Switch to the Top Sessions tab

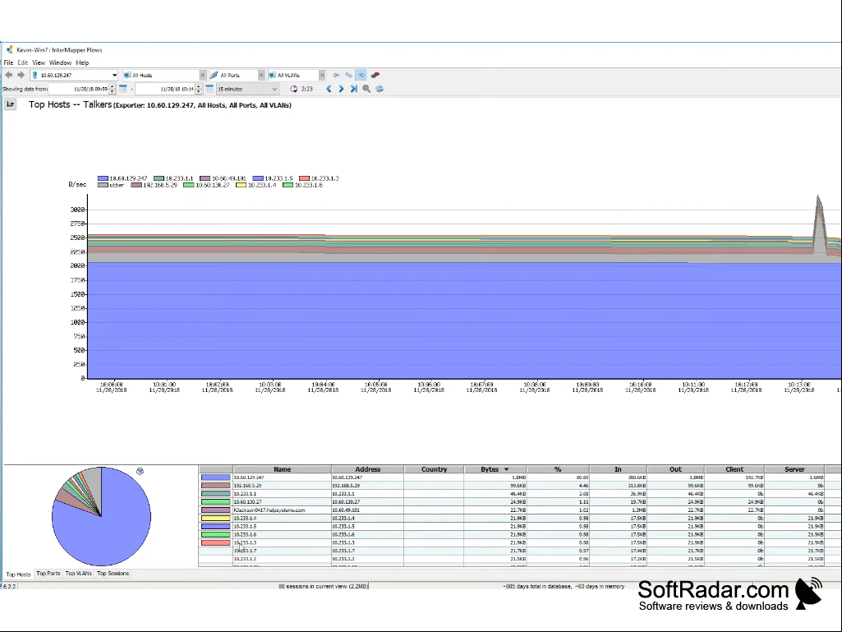point(113,574)
